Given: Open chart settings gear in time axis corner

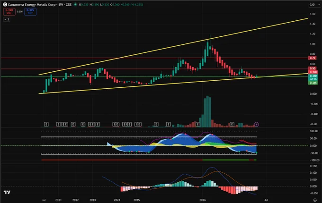Looking at the screenshot, I should coord(315,200).
